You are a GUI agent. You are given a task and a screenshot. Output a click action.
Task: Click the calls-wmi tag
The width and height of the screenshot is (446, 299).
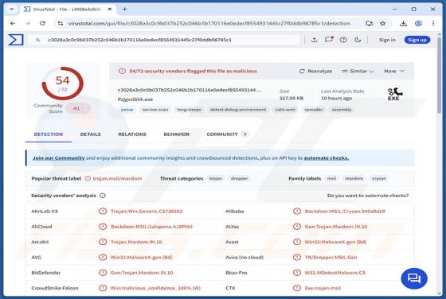point(285,110)
